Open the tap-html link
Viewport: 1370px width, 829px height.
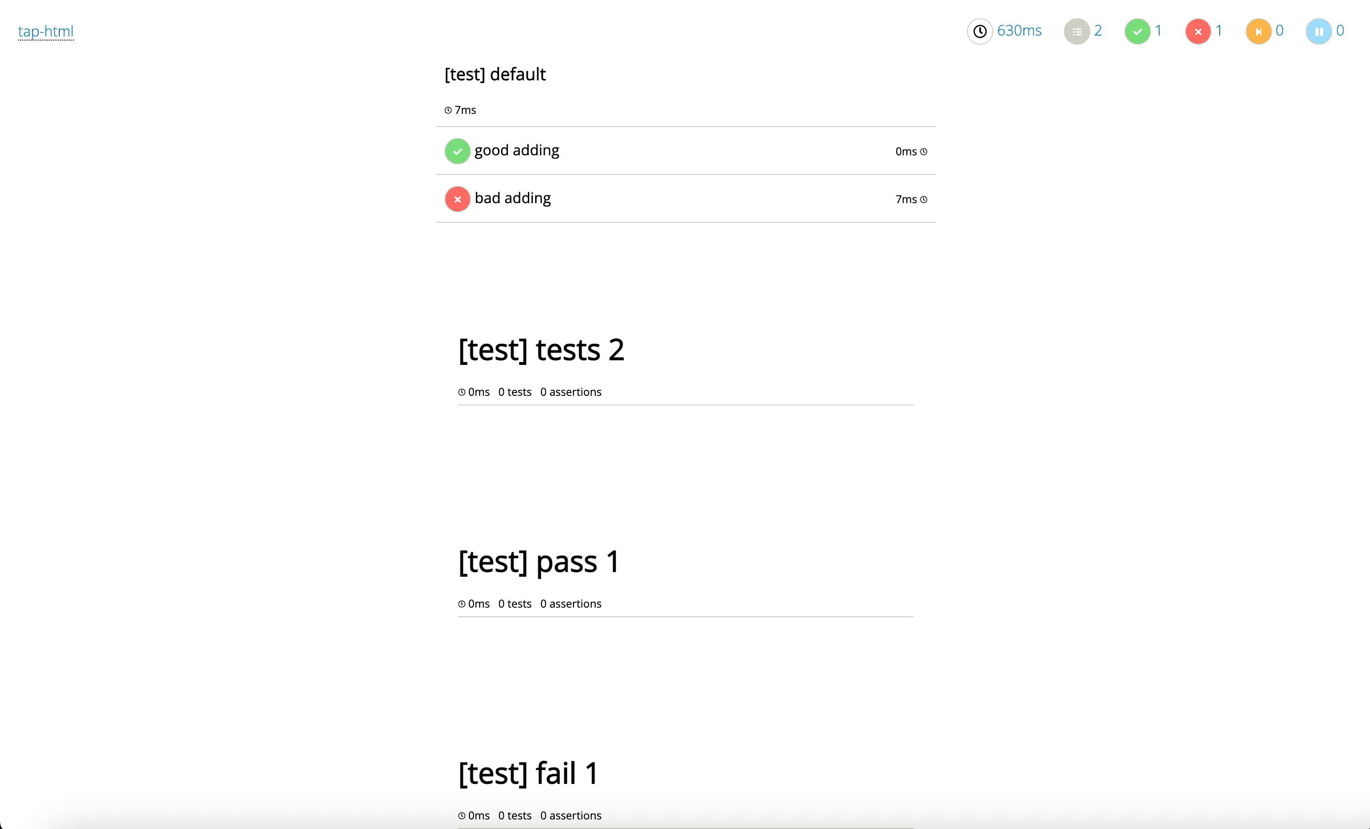[46, 31]
